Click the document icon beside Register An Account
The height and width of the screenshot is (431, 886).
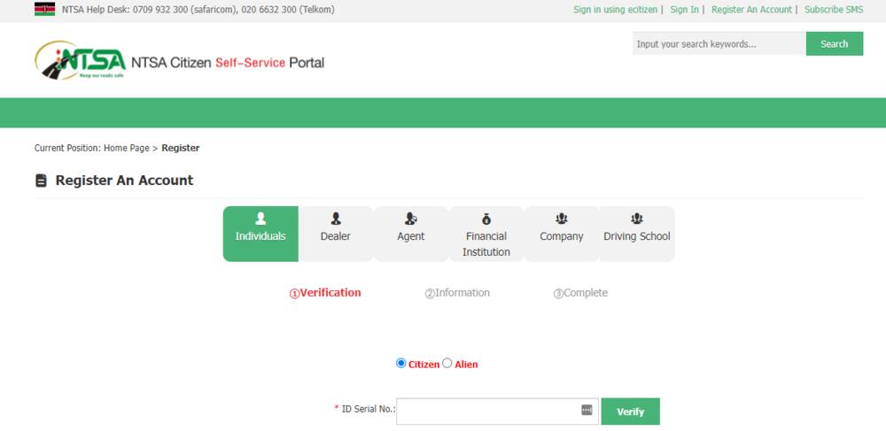42,181
